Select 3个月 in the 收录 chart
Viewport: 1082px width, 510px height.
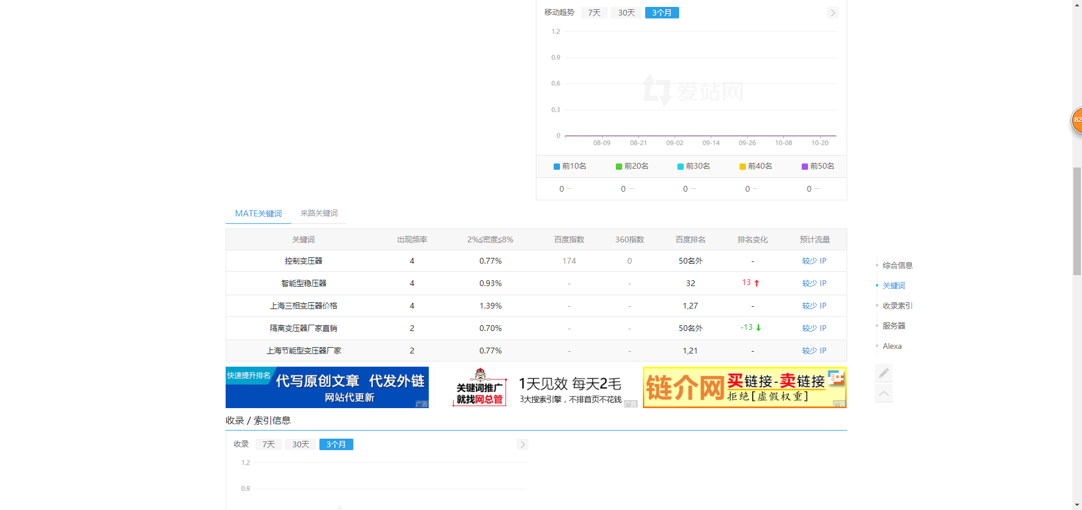pyautogui.click(x=336, y=444)
